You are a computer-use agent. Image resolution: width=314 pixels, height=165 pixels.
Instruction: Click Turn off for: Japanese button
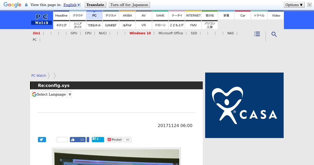(x=129, y=5)
